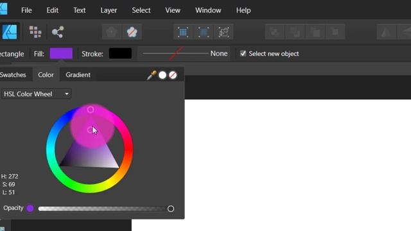Click the purple Opacity color dot
The image size is (411, 231).
point(30,208)
